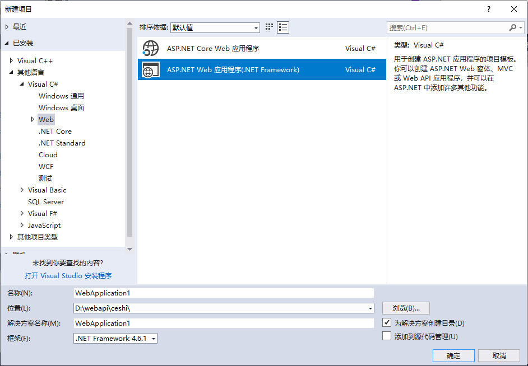Click 取消 to cancel
Viewport: 528px width, 366px height.
point(499,355)
